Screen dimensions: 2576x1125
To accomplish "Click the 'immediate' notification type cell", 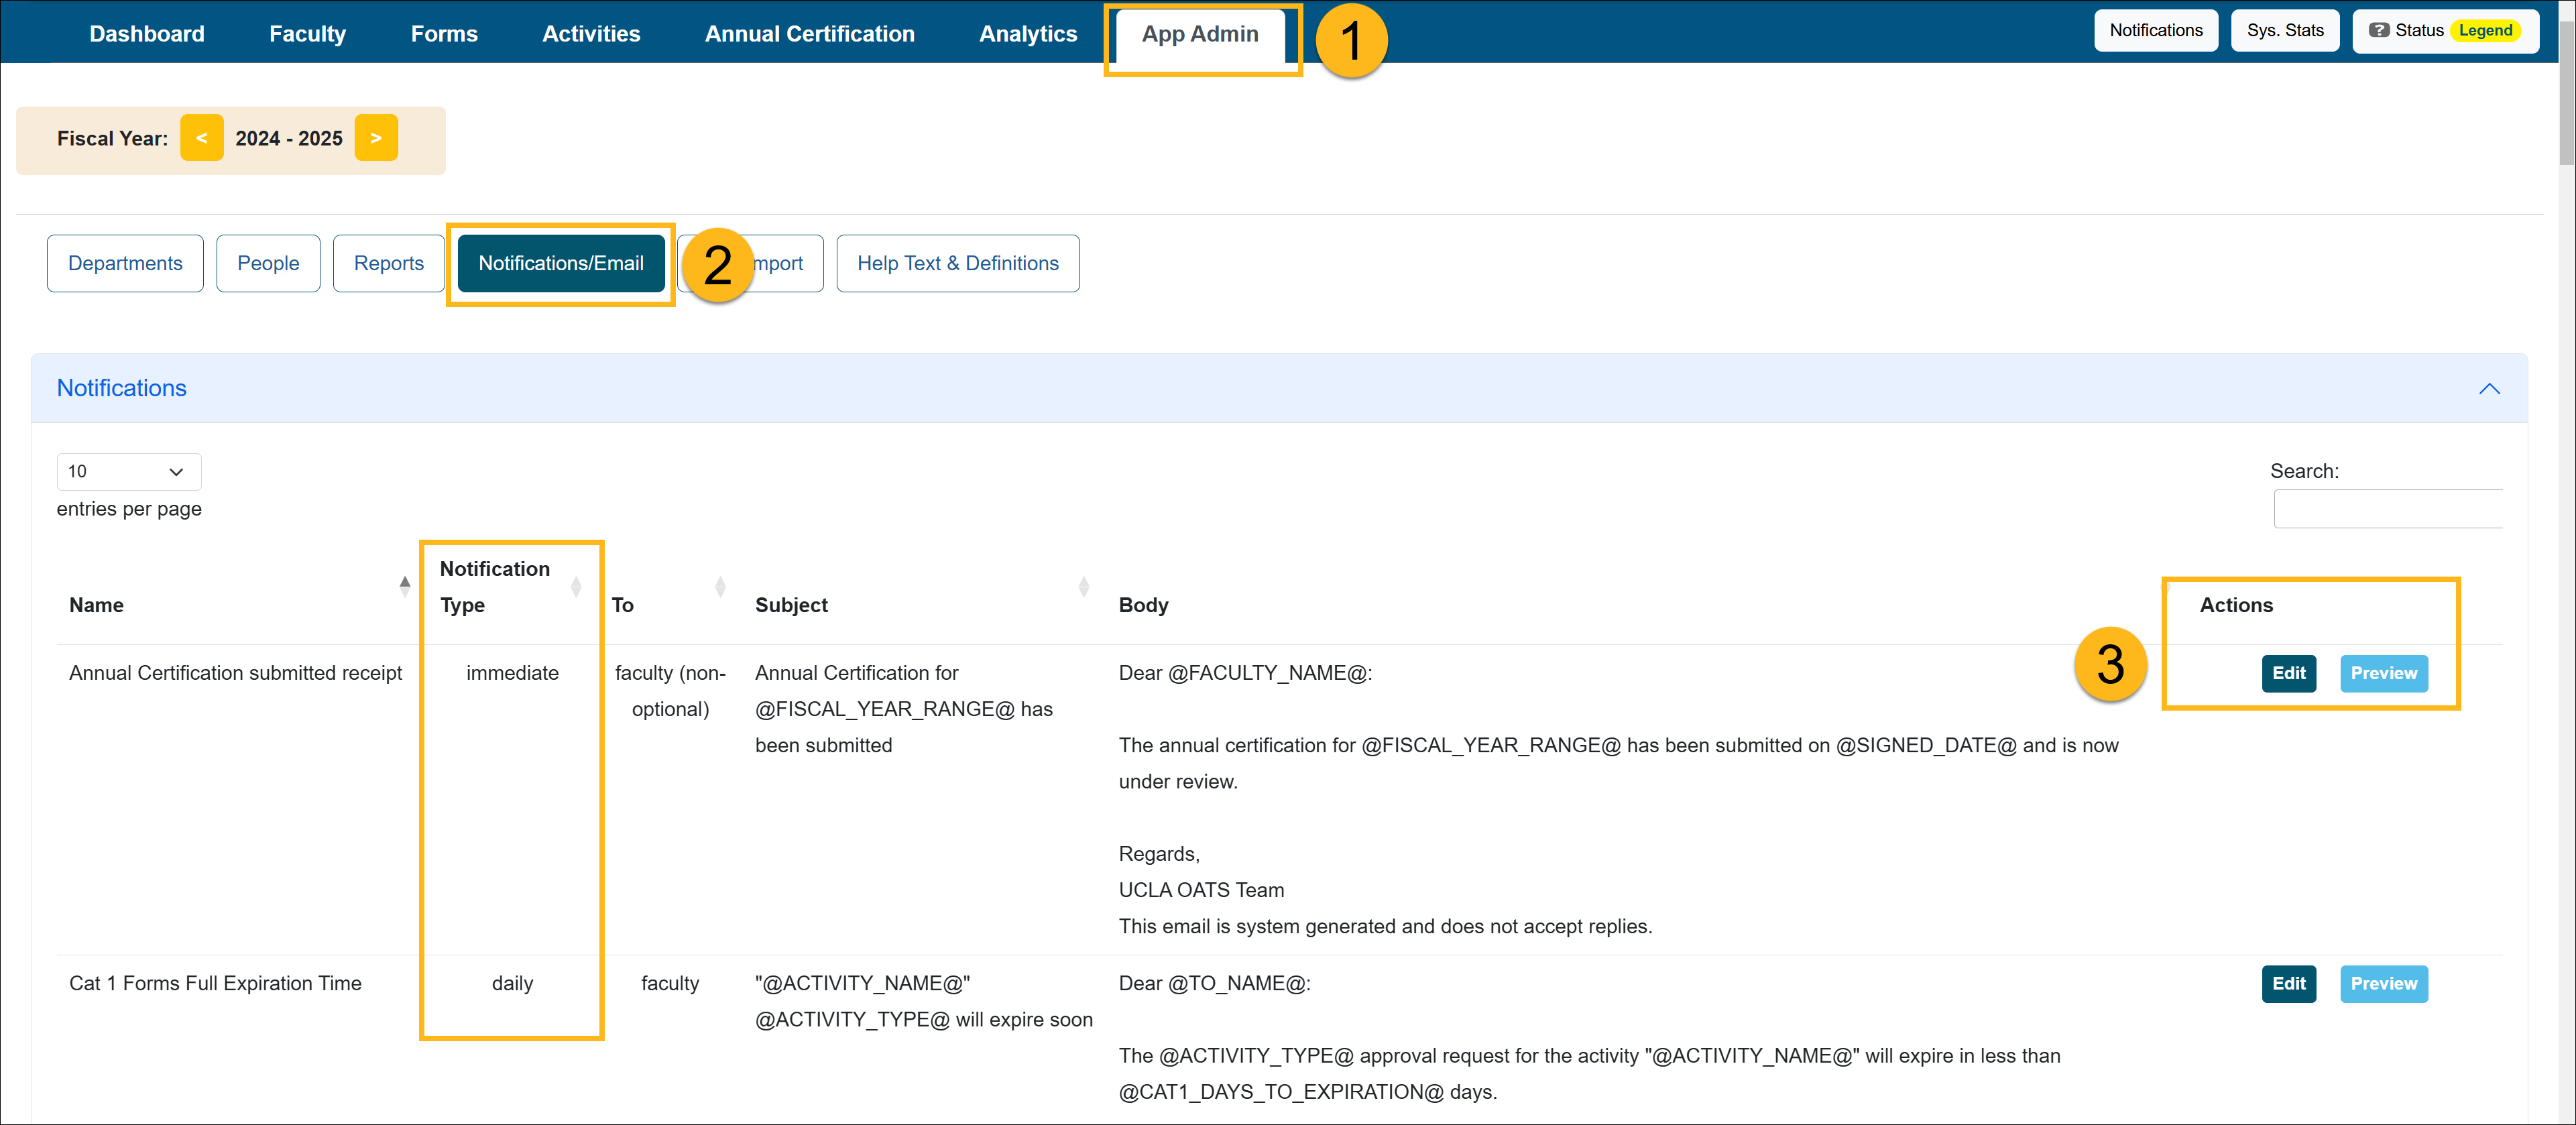I will 512,673.
